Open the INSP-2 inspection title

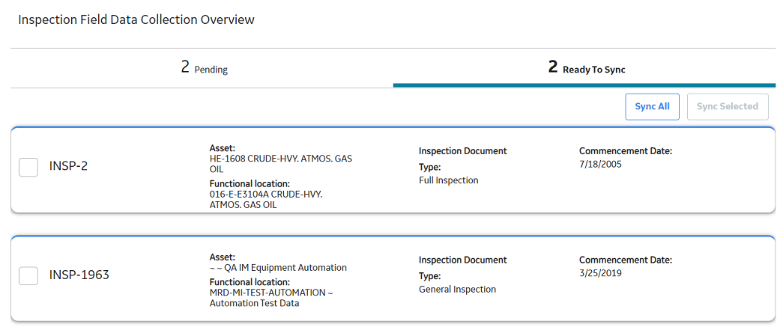pos(68,166)
